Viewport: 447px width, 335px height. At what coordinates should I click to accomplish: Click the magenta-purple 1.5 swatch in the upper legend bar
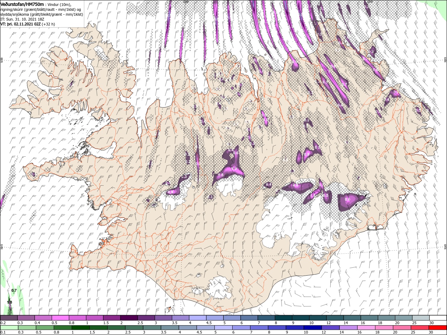click(x=112, y=318)
